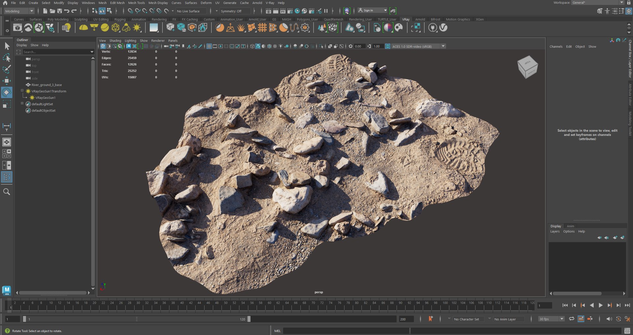This screenshot has width=633, height=335.
Task: Open the Mesh Tools menu
Action: click(x=136, y=3)
